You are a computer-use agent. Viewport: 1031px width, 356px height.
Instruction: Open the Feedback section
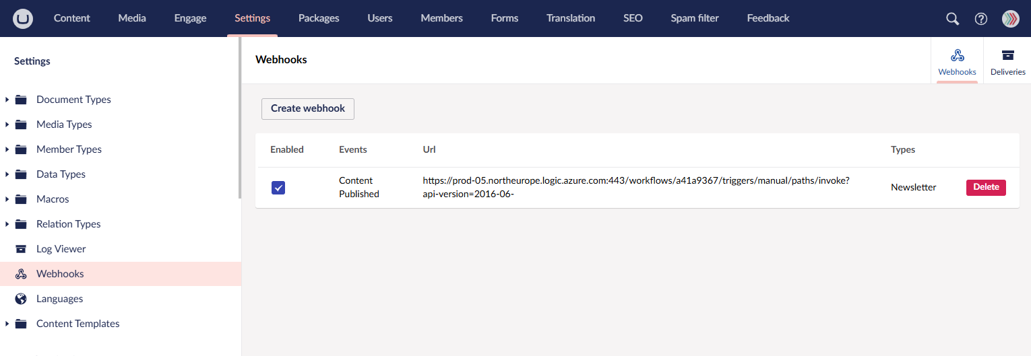[x=768, y=18]
